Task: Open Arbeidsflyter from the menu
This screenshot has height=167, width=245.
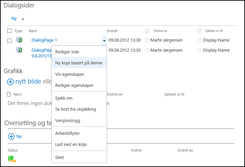Action: [x=79, y=133]
